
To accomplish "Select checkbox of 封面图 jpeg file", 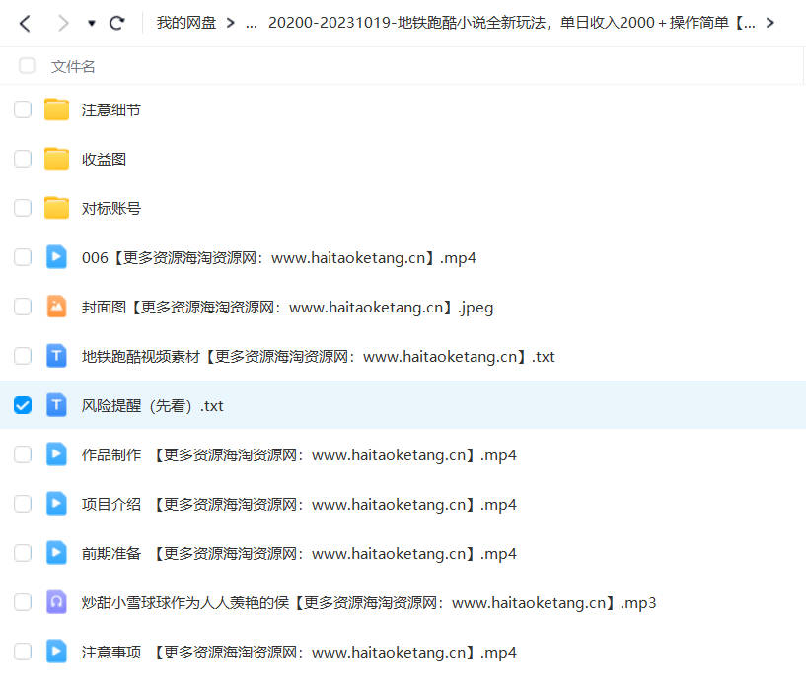I will click(23, 307).
